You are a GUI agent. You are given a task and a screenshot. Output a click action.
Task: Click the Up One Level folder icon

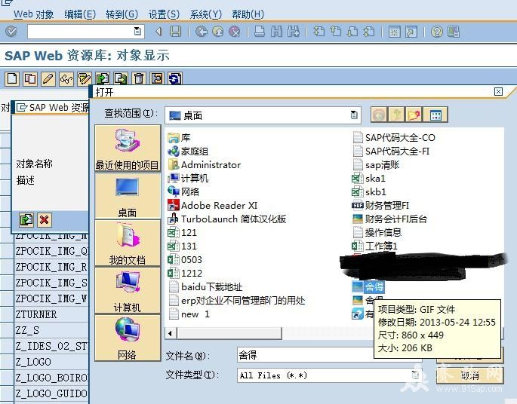(396, 115)
